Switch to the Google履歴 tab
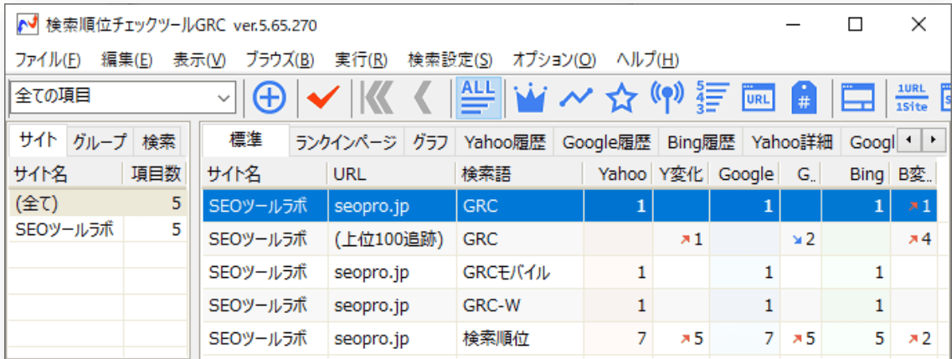Image resolution: width=952 pixels, height=359 pixels. point(606,141)
